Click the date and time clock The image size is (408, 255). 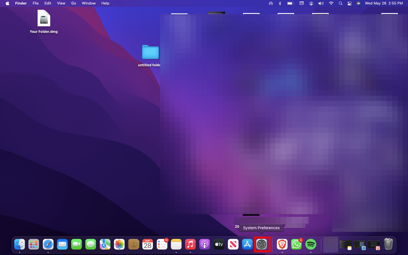(384, 3)
